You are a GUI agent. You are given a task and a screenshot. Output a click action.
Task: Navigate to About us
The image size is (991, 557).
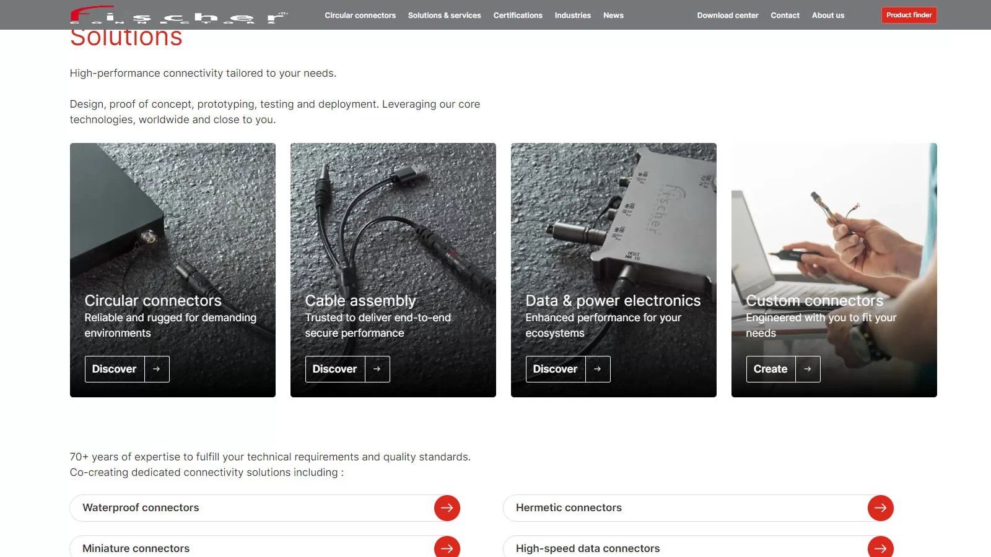(827, 15)
